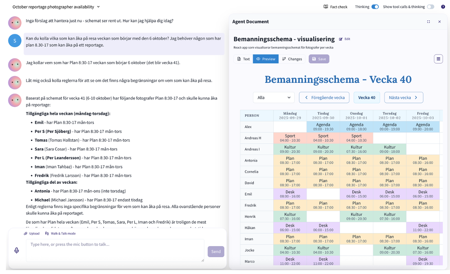The width and height of the screenshot is (450, 274).
Task: Click the microphone icon to talk
Action: 16,250
